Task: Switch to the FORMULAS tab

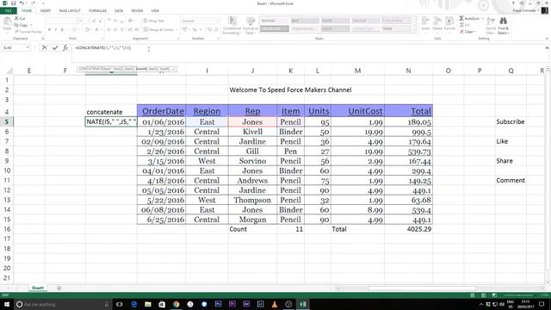Action: tap(97, 10)
